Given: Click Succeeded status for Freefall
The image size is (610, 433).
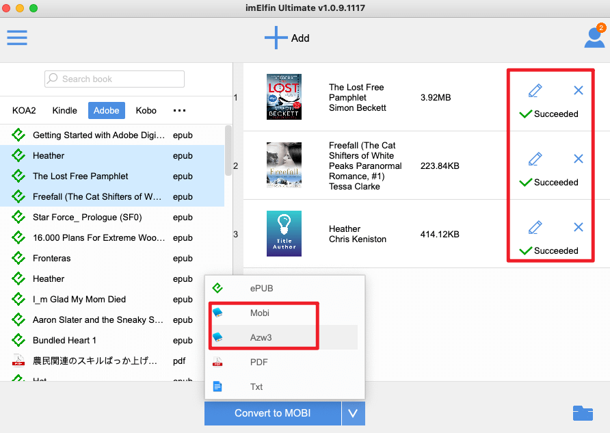Looking at the screenshot, I should [549, 183].
